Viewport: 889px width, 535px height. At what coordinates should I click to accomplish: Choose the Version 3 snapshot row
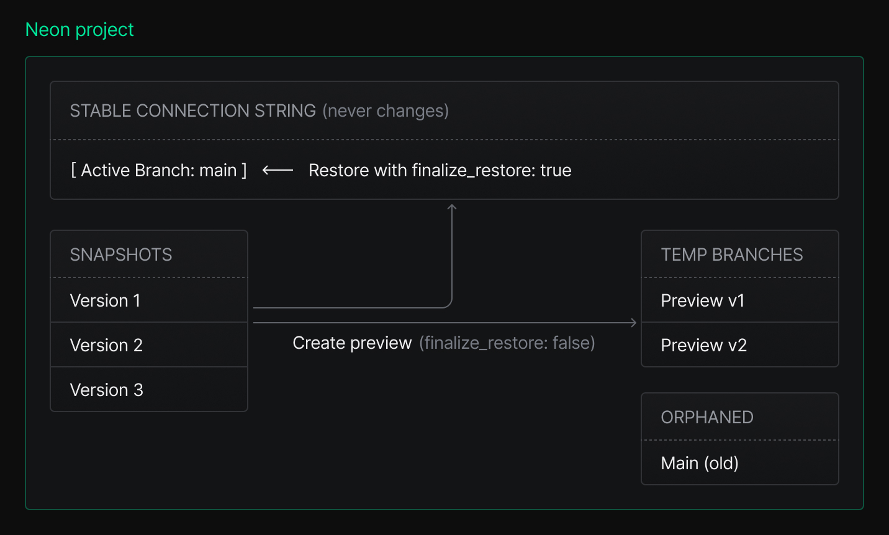(x=106, y=390)
